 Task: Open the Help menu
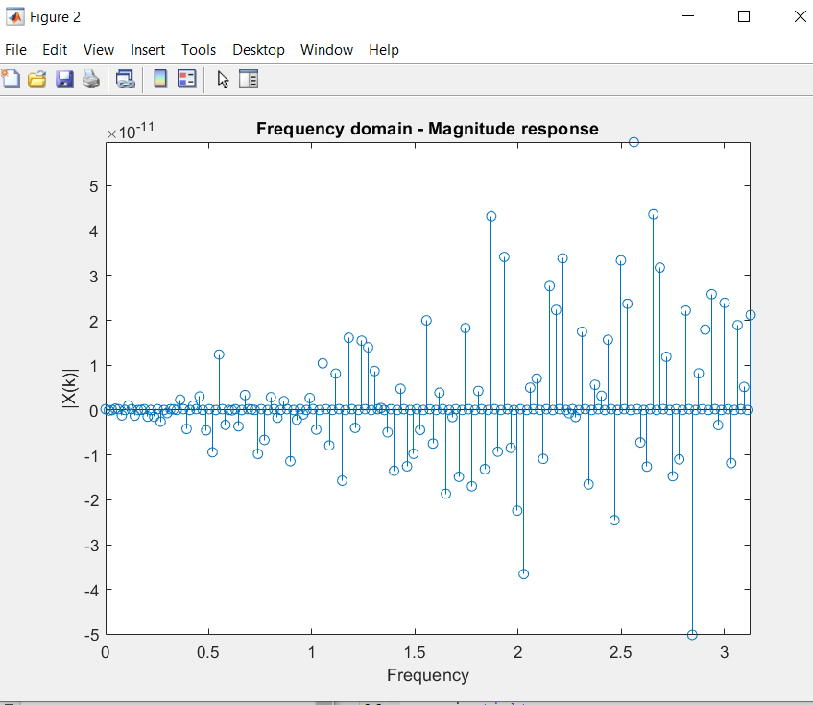384,50
